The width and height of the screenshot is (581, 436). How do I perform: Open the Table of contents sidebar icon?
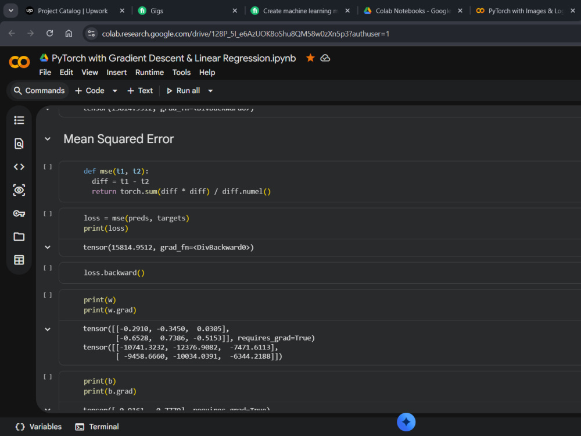coord(19,120)
